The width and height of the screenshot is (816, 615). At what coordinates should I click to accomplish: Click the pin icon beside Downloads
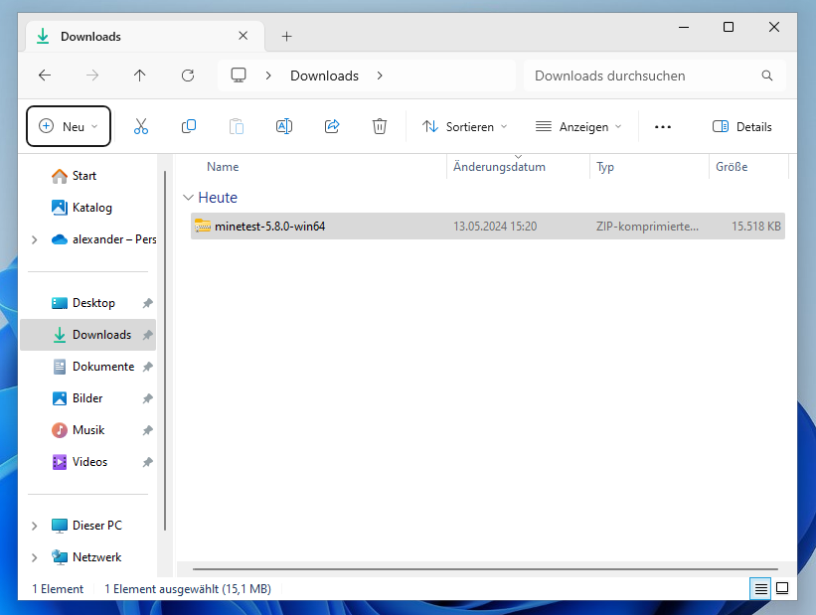point(148,335)
